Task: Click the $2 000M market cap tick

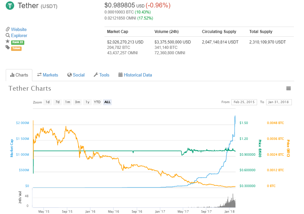Action: [23, 123]
